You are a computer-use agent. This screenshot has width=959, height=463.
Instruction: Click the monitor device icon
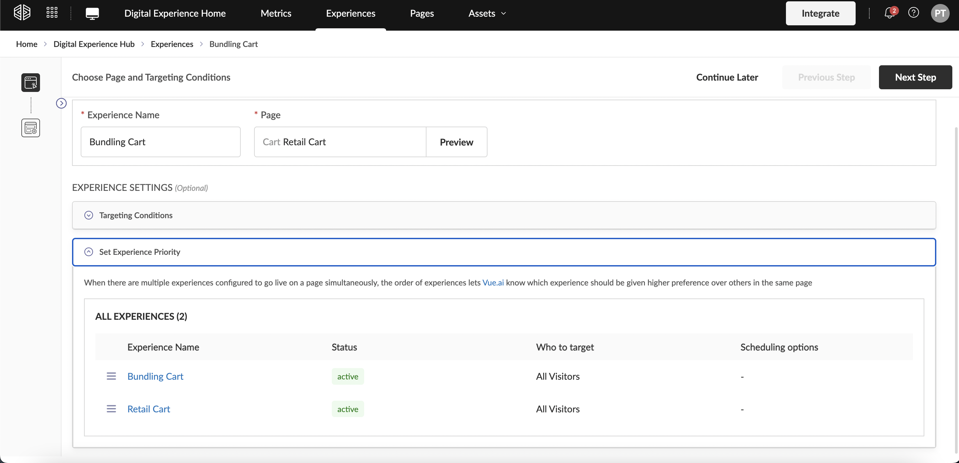[x=92, y=13]
